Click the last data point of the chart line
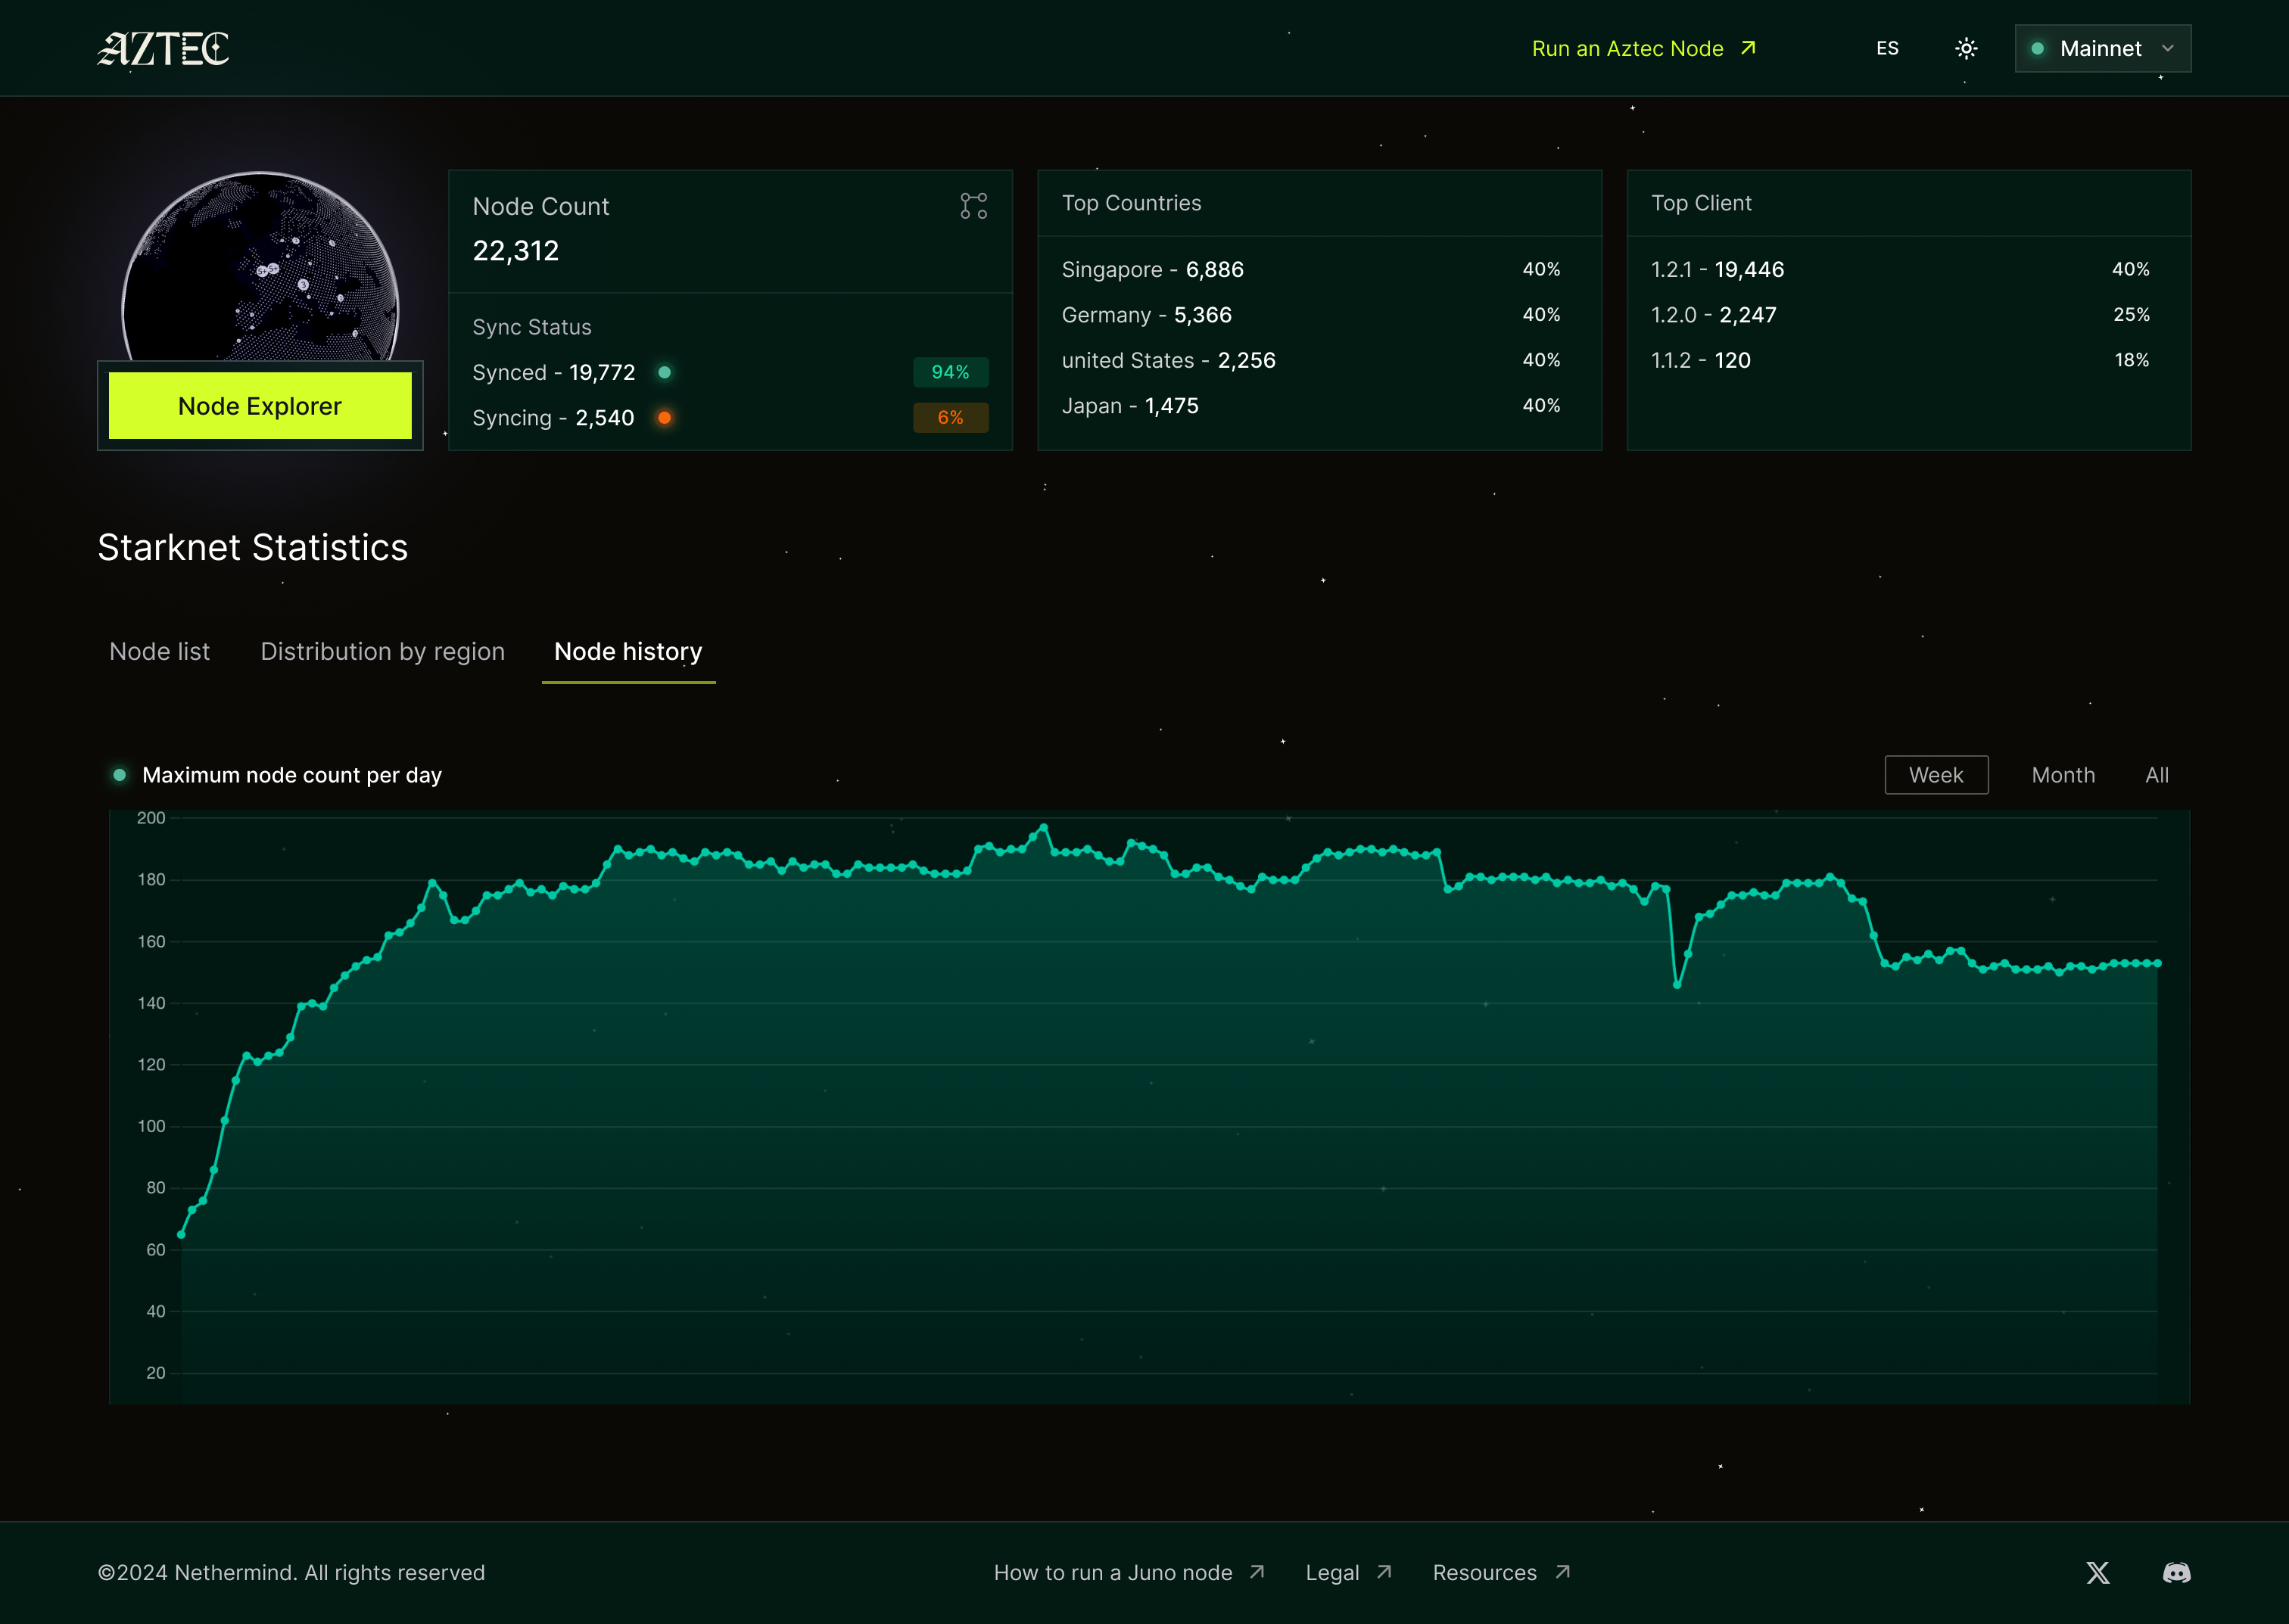 (x=2158, y=963)
